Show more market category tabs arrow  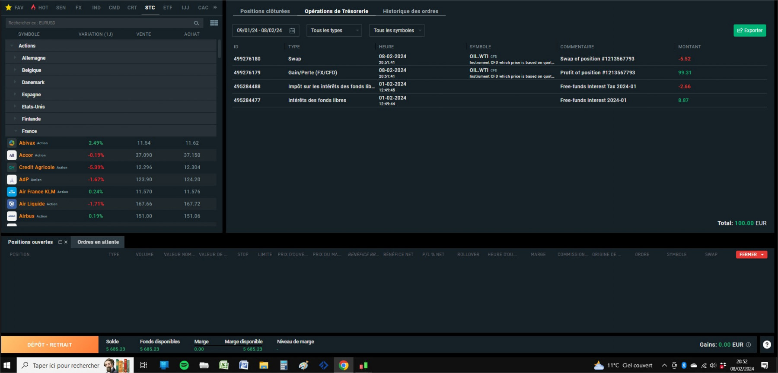point(215,7)
